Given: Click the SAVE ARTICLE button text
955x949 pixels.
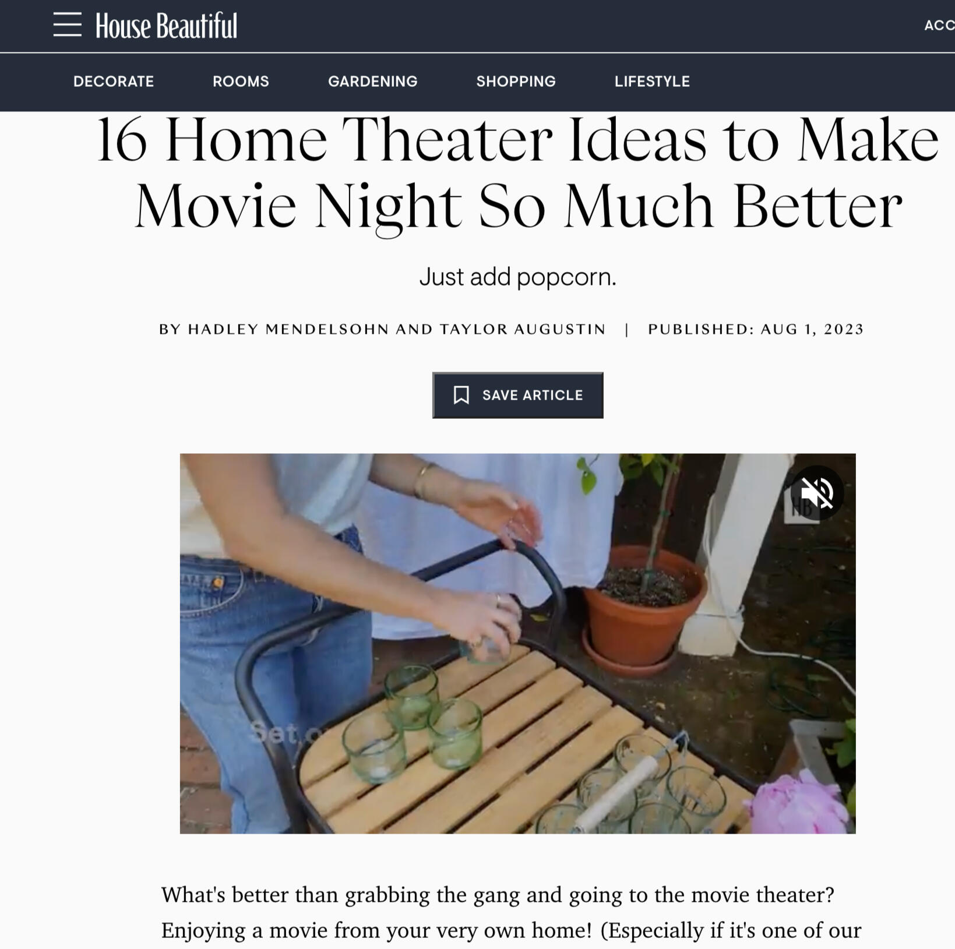Looking at the screenshot, I should (x=533, y=395).
